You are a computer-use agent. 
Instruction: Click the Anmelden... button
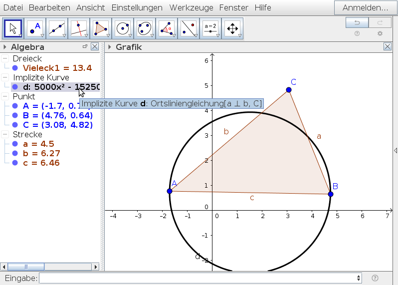click(365, 7)
